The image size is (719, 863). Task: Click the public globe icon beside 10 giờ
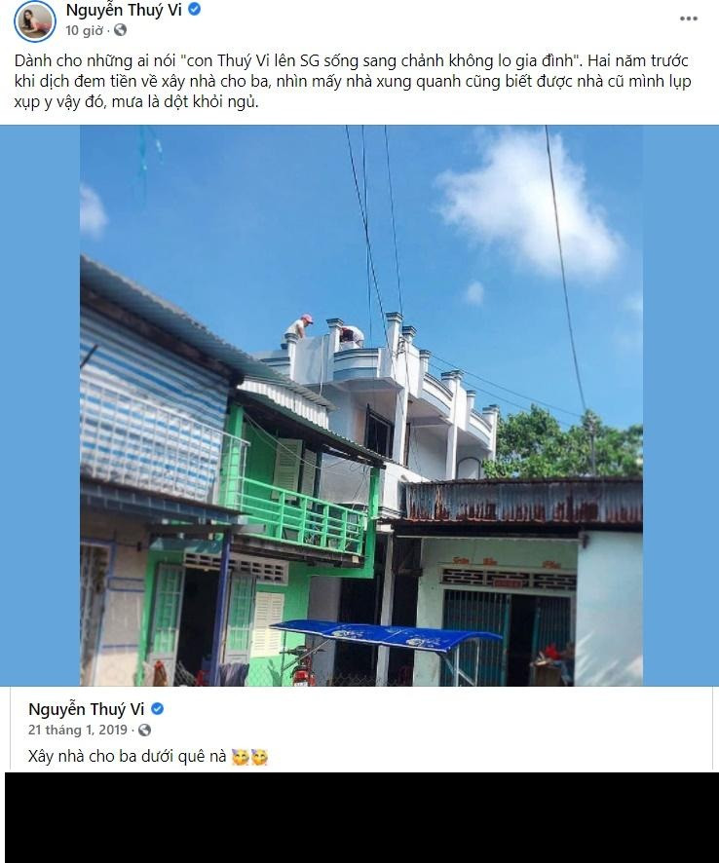coord(120,30)
